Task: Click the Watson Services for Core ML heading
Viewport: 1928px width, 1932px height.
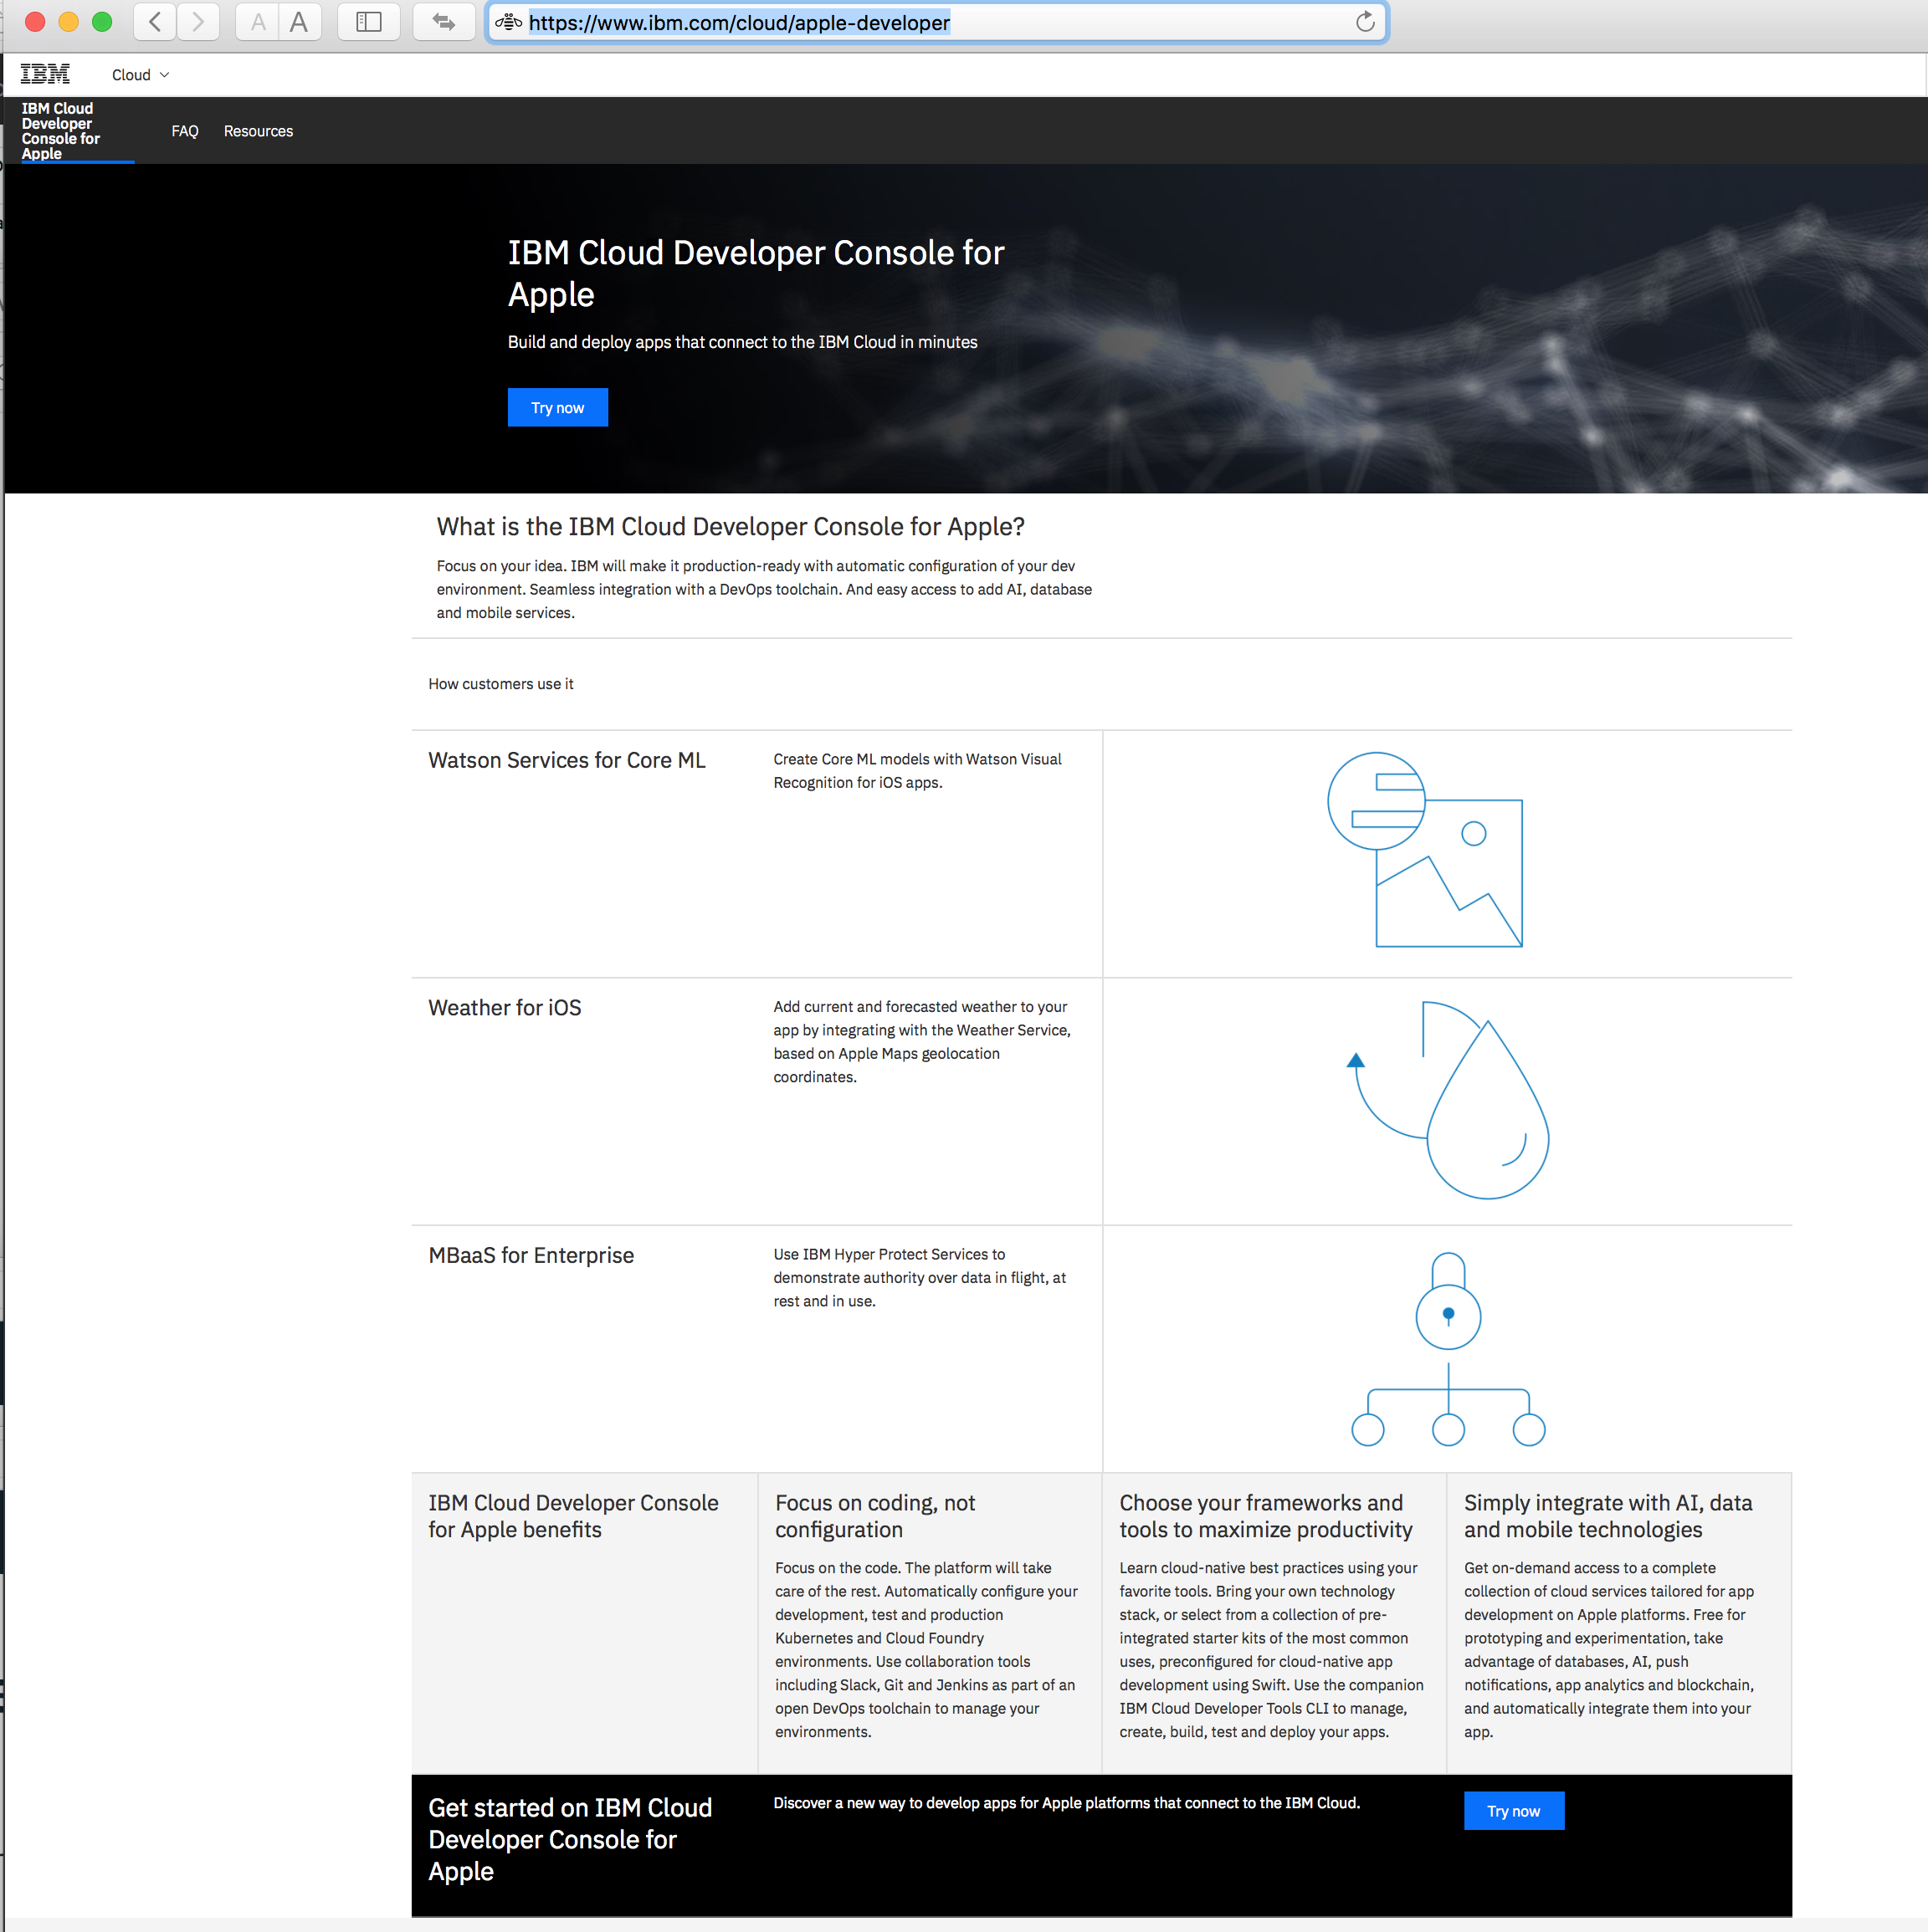Action: (x=567, y=760)
